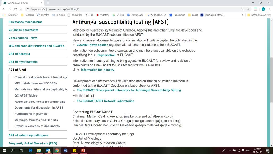
Task: Open a new browser tab
Action: [x=48, y=3]
